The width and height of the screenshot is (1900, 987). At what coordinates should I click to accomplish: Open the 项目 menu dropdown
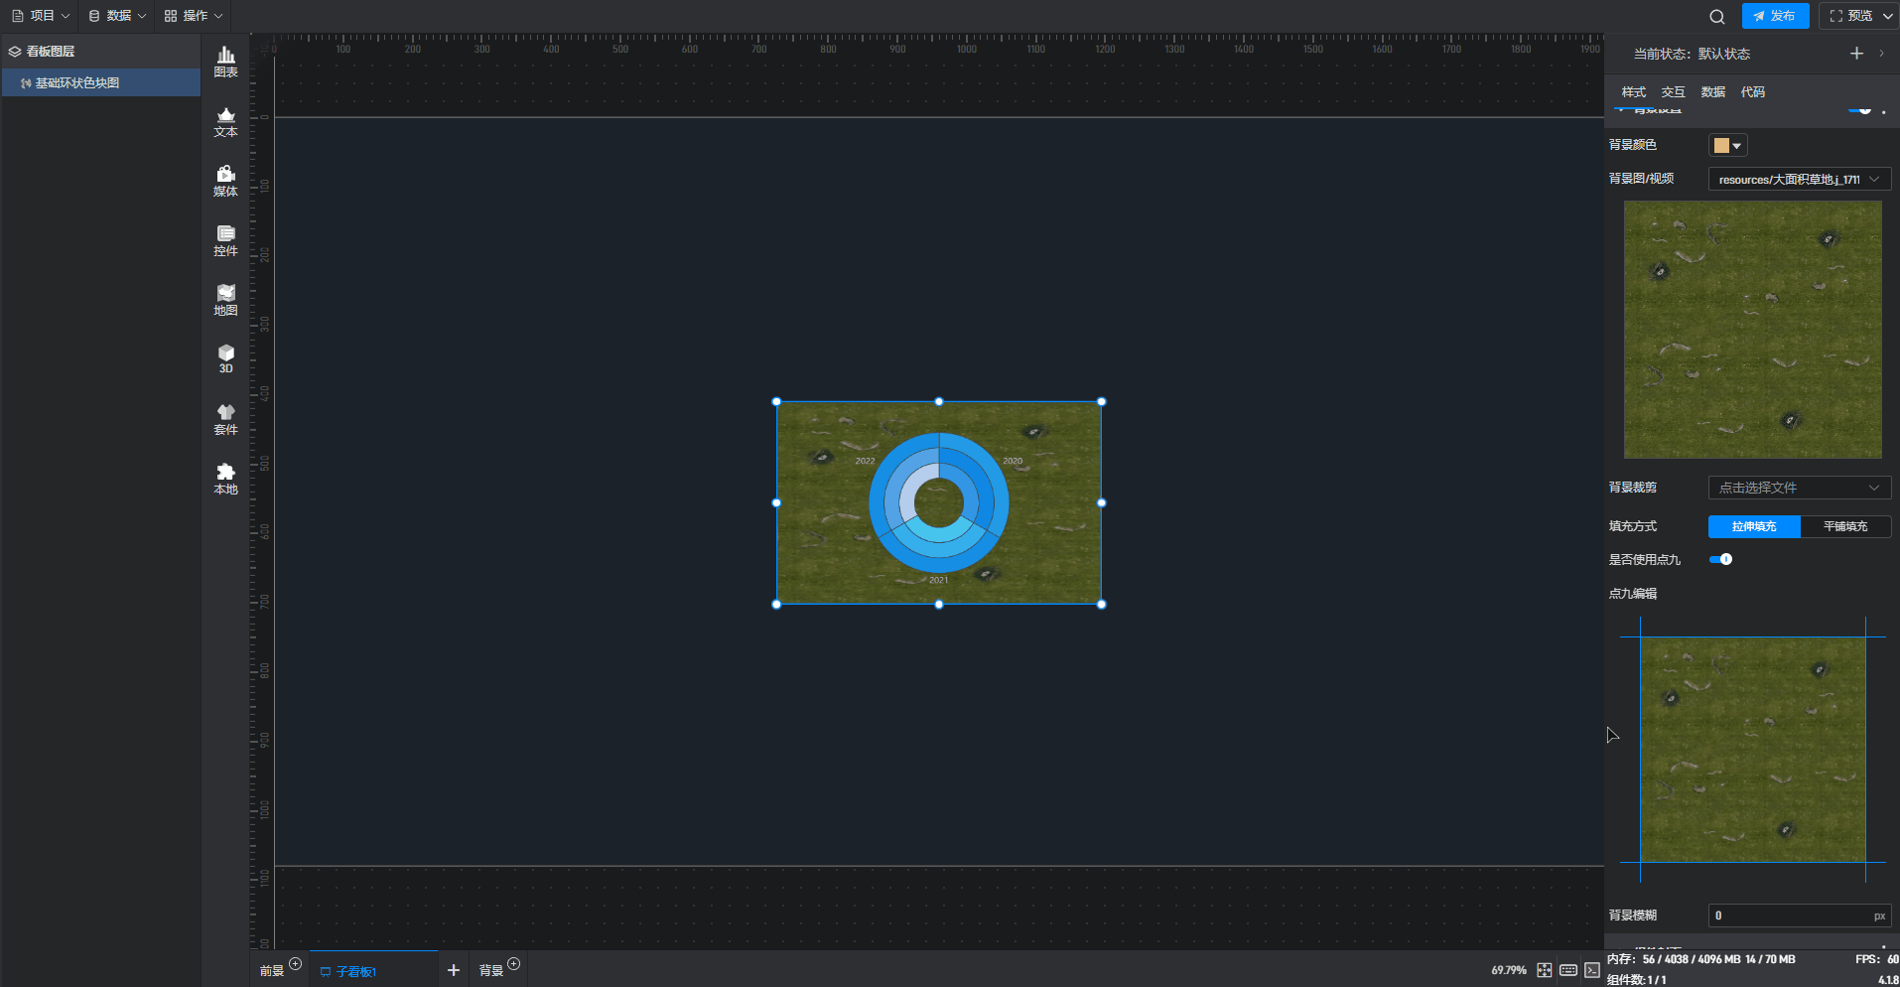41,16
